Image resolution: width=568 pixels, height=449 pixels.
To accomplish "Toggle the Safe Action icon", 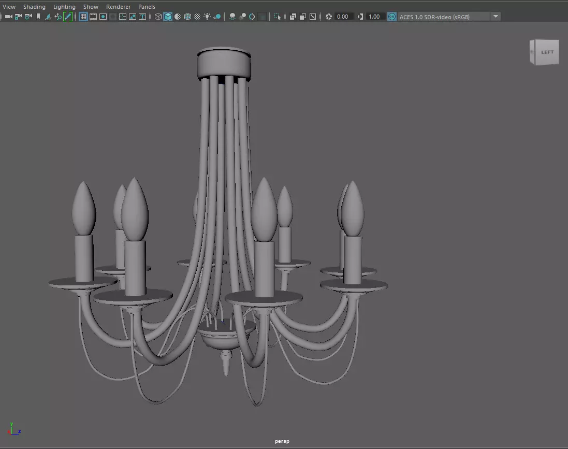I will click(133, 16).
